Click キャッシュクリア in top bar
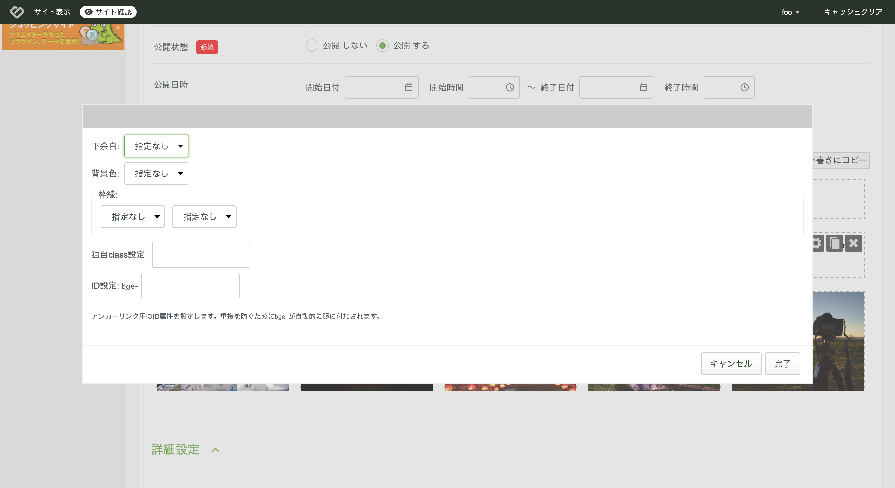The width and height of the screenshot is (895, 488). tap(853, 12)
